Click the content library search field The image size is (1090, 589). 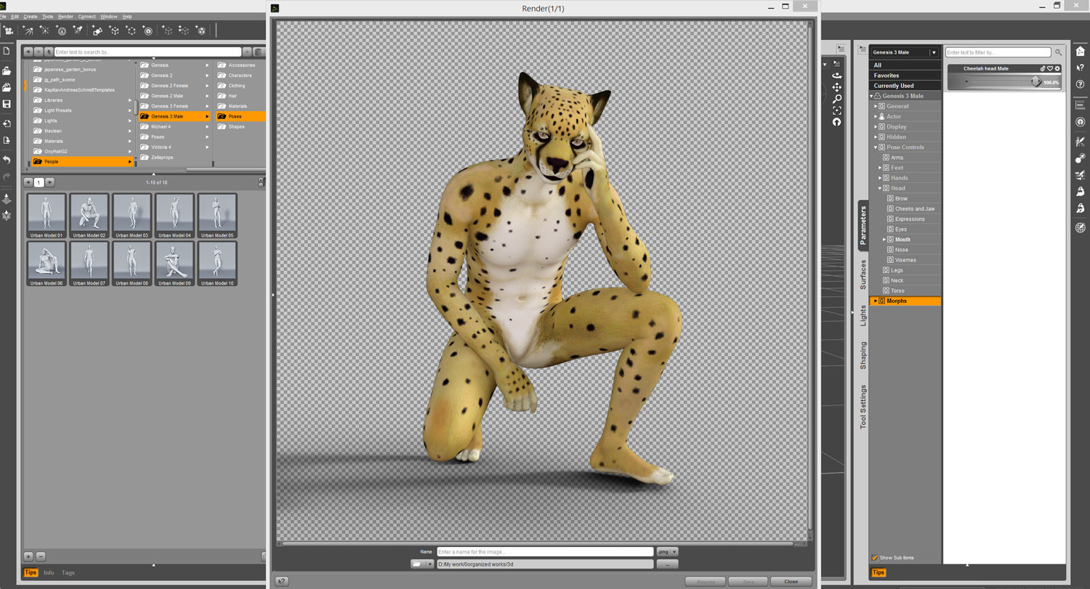click(148, 52)
